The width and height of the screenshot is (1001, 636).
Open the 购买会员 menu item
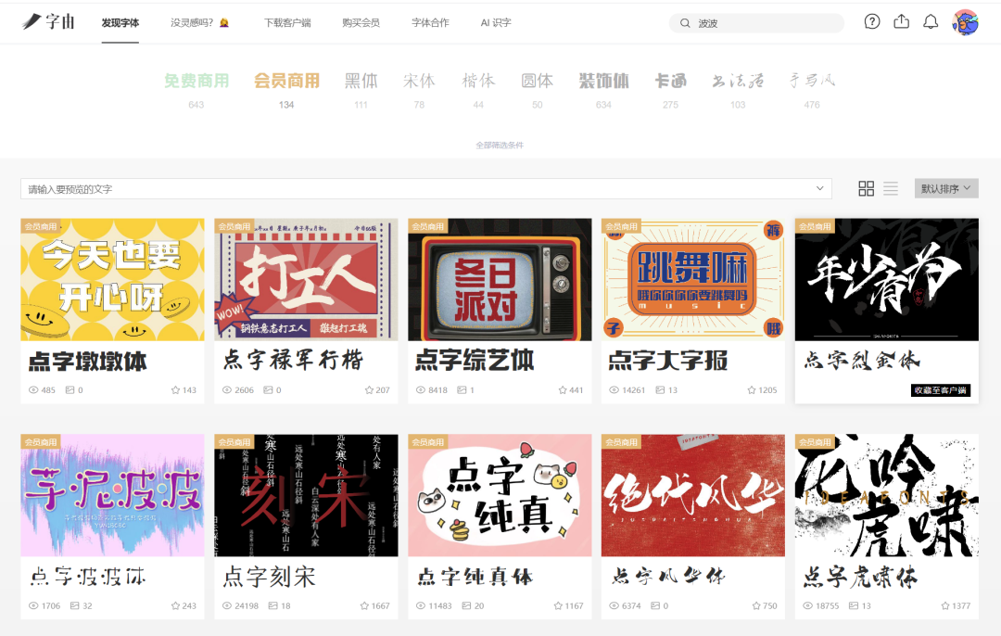(361, 23)
